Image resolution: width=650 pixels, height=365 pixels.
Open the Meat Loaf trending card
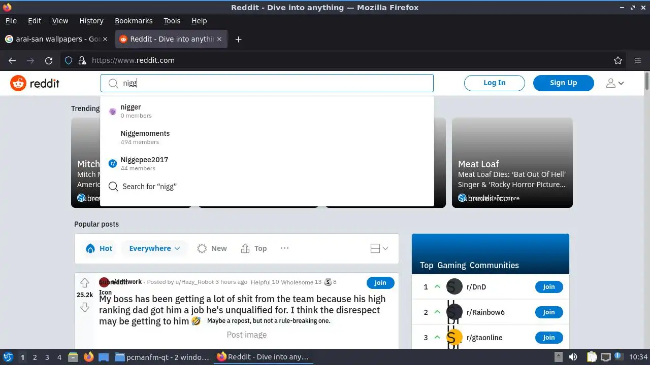tap(512, 163)
